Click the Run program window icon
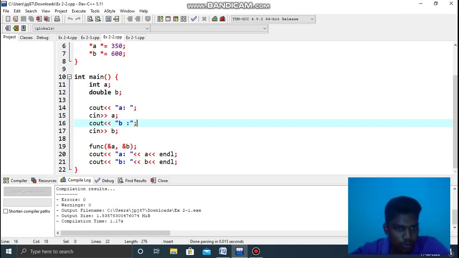Viewport: 459px width, 258px height. [x=168, y=19]
